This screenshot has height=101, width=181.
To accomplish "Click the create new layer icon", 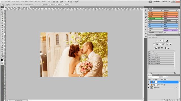I will [175, 100].
